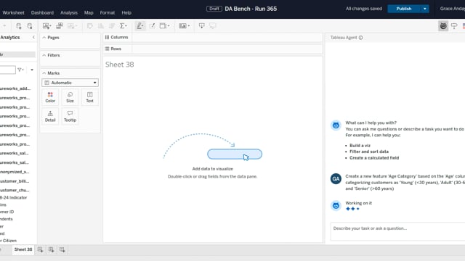This screenshot has width=465, height=261.
Task: Open the Map menu
Action: 89,13
